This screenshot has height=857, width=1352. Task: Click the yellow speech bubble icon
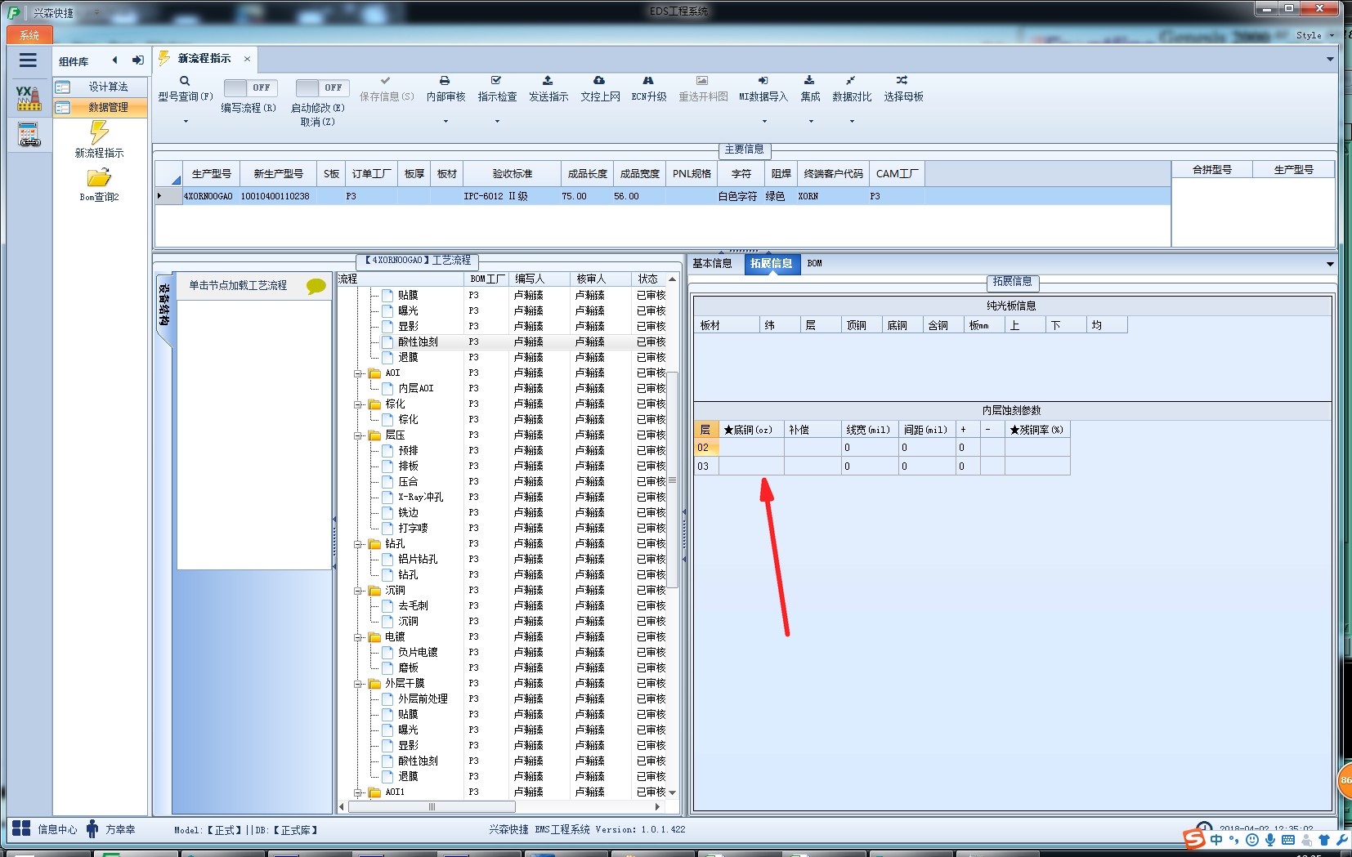(316, 286)
